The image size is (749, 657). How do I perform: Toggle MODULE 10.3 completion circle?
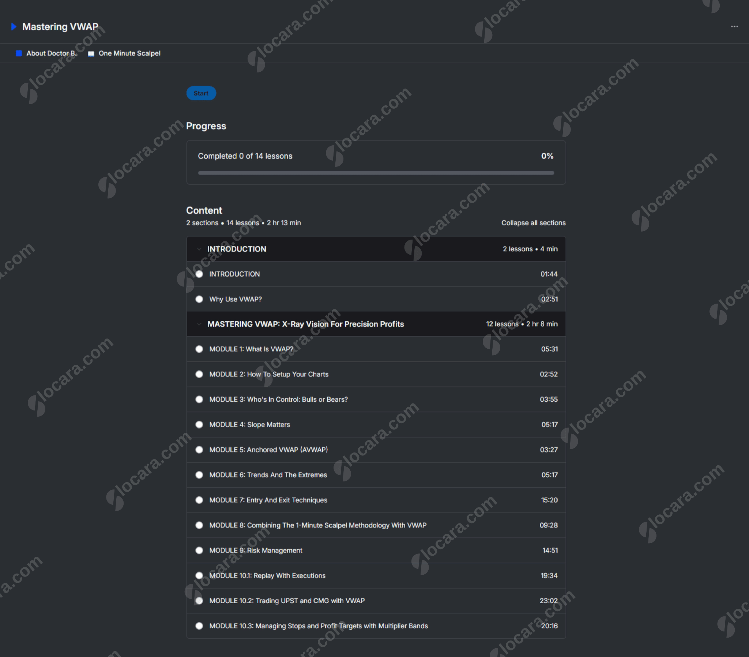coord(199,626)
